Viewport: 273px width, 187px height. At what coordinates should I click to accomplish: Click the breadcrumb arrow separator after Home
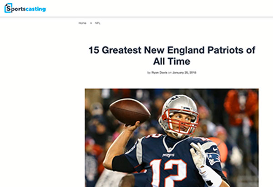pyautogui.click(x=91, y=23)
